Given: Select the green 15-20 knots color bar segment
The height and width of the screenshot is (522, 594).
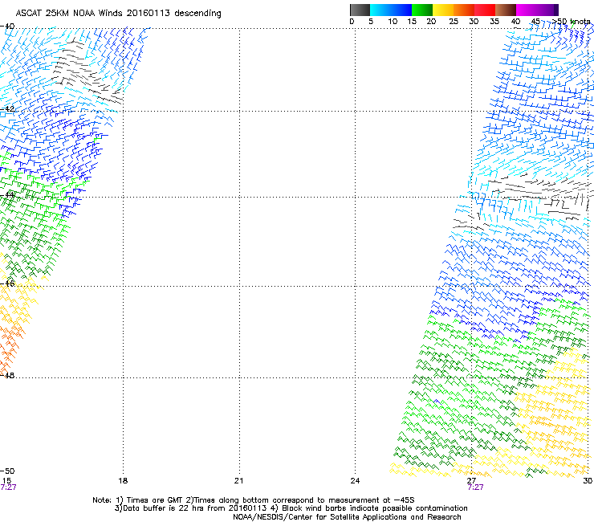Looking at the screenshot, I should pos(422,10).
